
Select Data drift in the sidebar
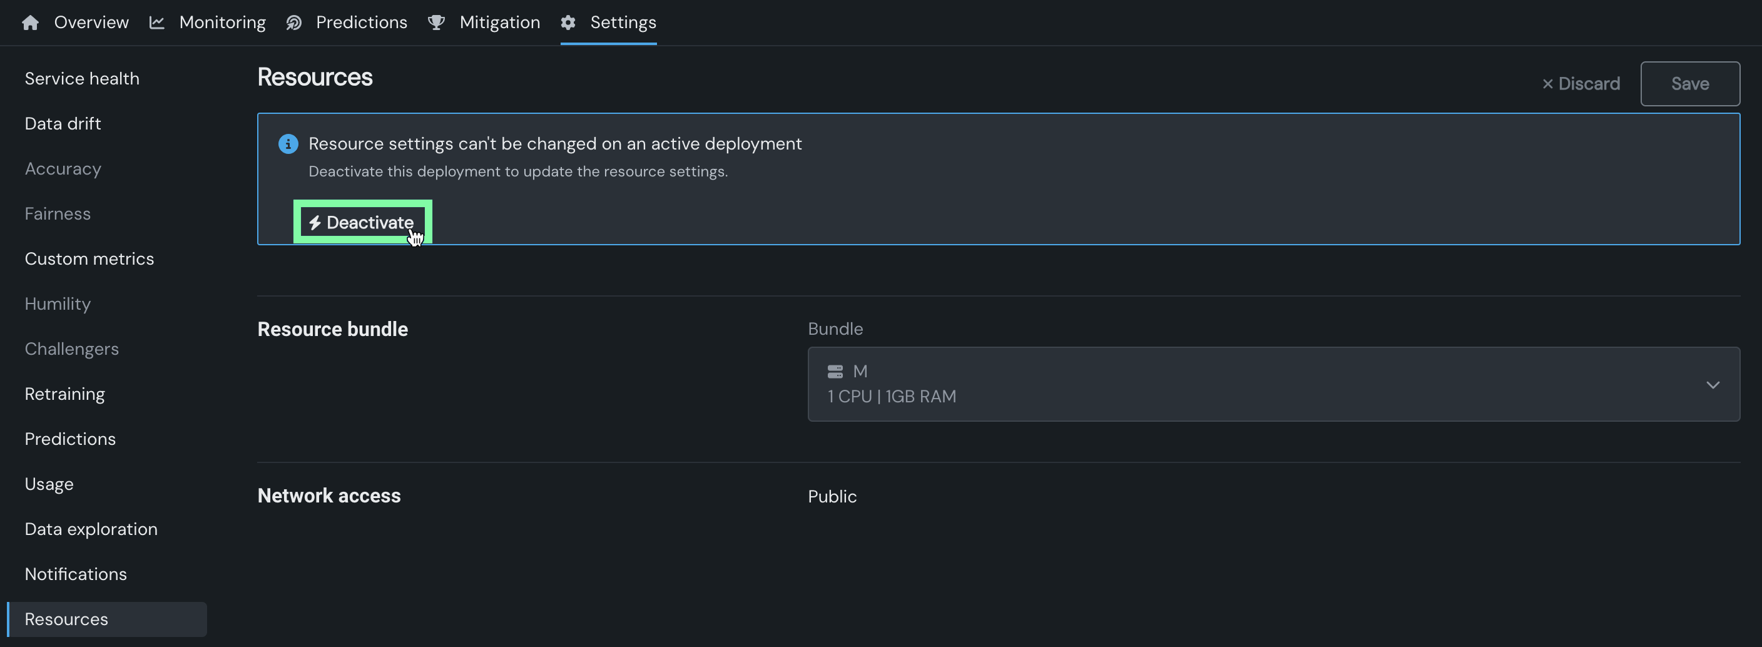click(63, 124)
